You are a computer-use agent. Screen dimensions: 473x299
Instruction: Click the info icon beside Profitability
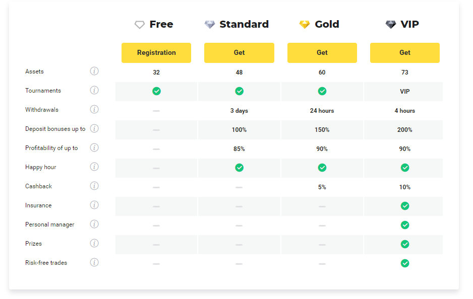[x=94, y=147]
